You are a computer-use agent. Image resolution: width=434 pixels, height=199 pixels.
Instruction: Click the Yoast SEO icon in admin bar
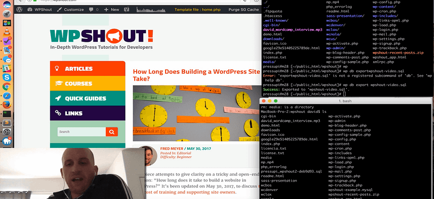pos(126,9)
